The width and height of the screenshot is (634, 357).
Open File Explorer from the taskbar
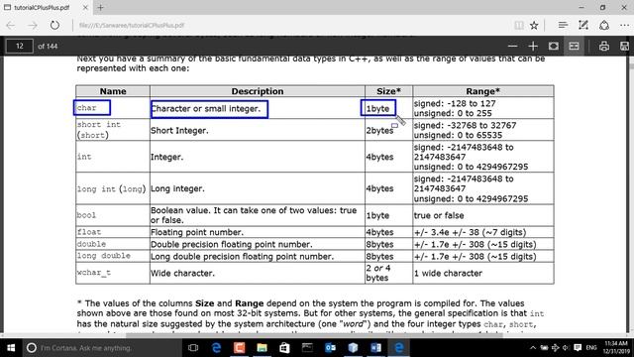pyautogui.click(x=262, y=348)
